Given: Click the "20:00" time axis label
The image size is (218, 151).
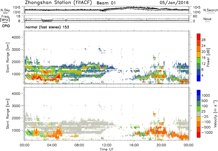Looking at the screenshot, I should (x=161, y=145).
